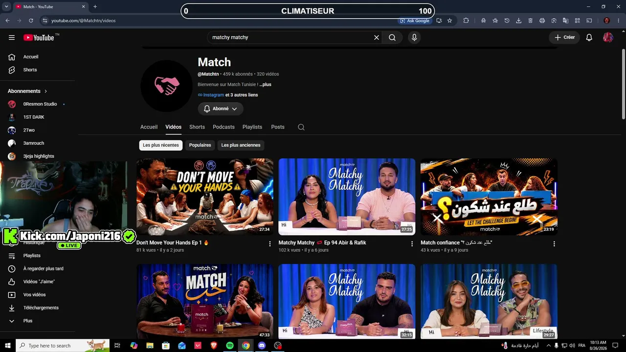Search within the Match channel
This screenshot has width=626, height=352.
[301, 127]
